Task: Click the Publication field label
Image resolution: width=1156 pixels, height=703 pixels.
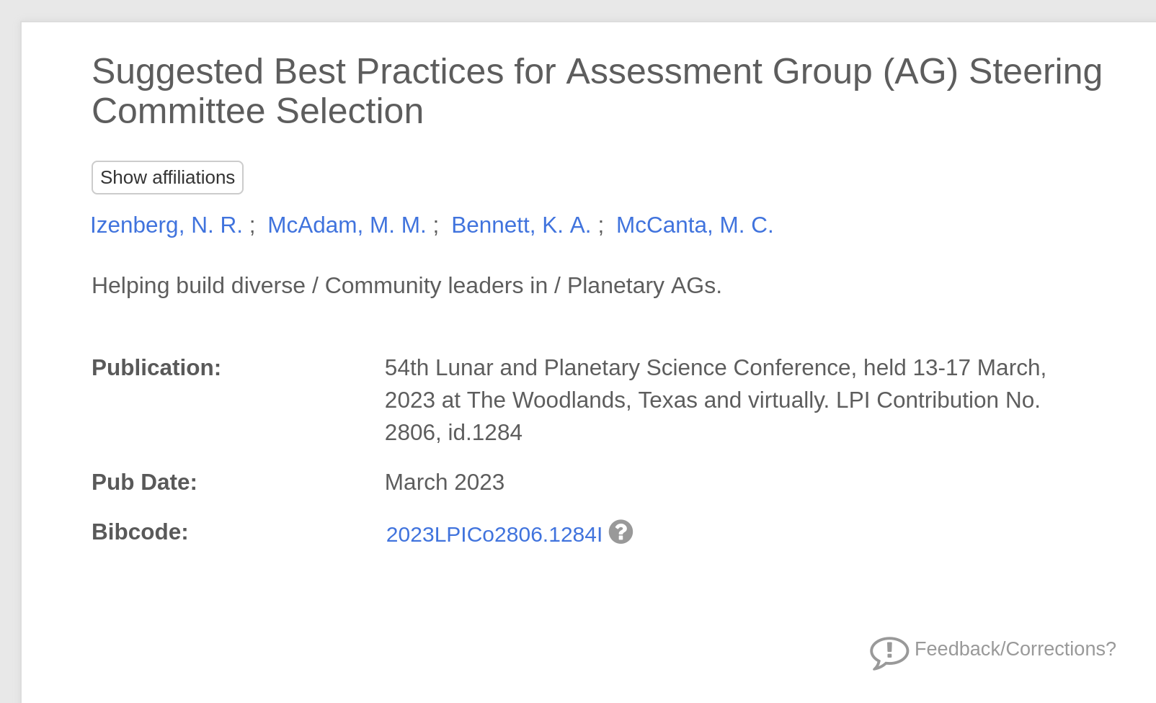Action: (x=156, y=368)
